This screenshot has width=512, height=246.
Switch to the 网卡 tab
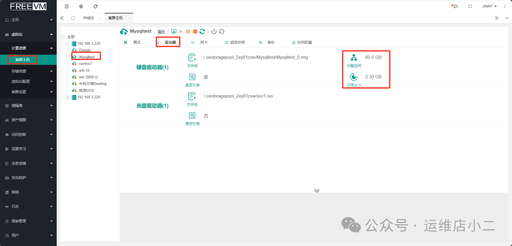204,43
